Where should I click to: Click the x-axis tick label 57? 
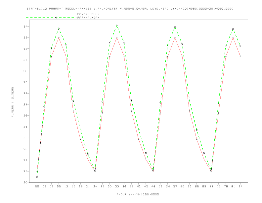(175, 186)
